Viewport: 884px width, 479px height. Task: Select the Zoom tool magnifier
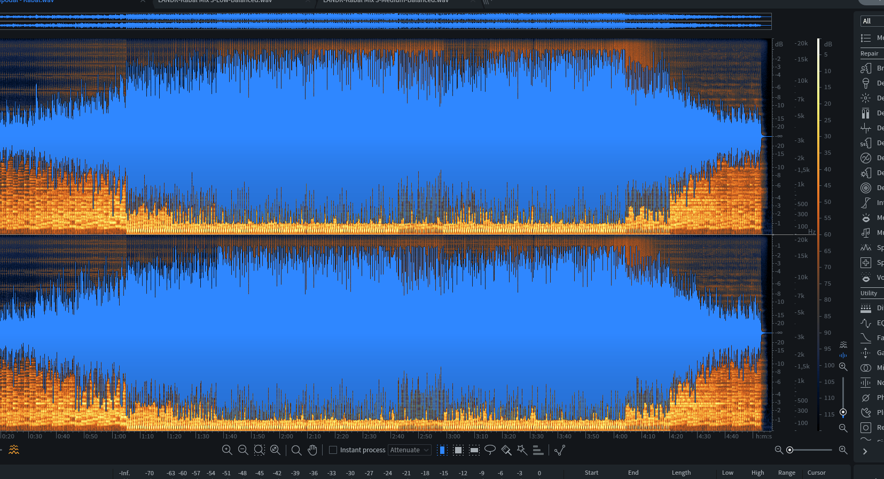pyautogui.click(x=296, y=450)
